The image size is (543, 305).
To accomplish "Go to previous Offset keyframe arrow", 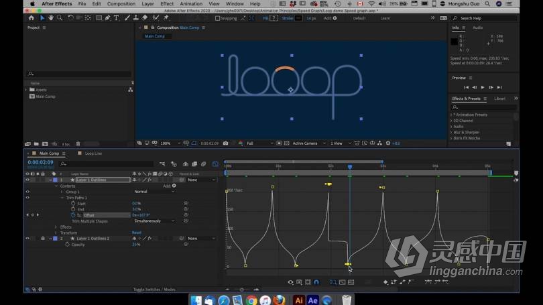I will 27,215.
